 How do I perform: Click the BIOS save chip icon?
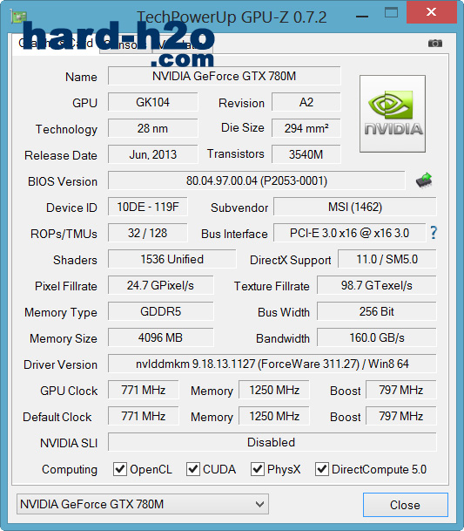coord(424,180)
